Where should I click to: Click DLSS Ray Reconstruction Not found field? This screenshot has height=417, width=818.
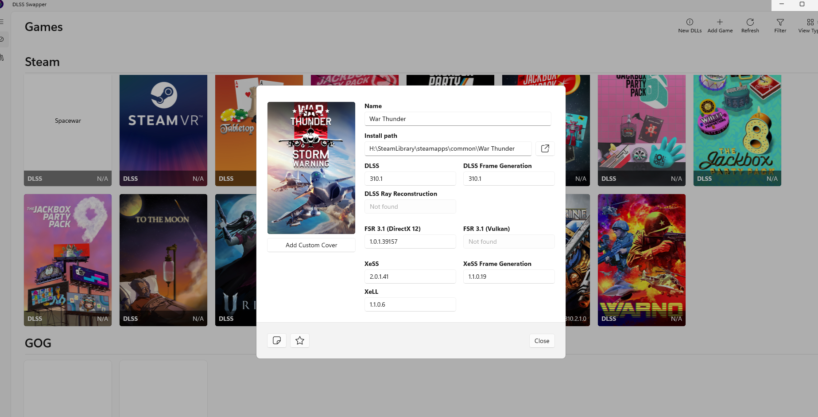click(410, 207)
